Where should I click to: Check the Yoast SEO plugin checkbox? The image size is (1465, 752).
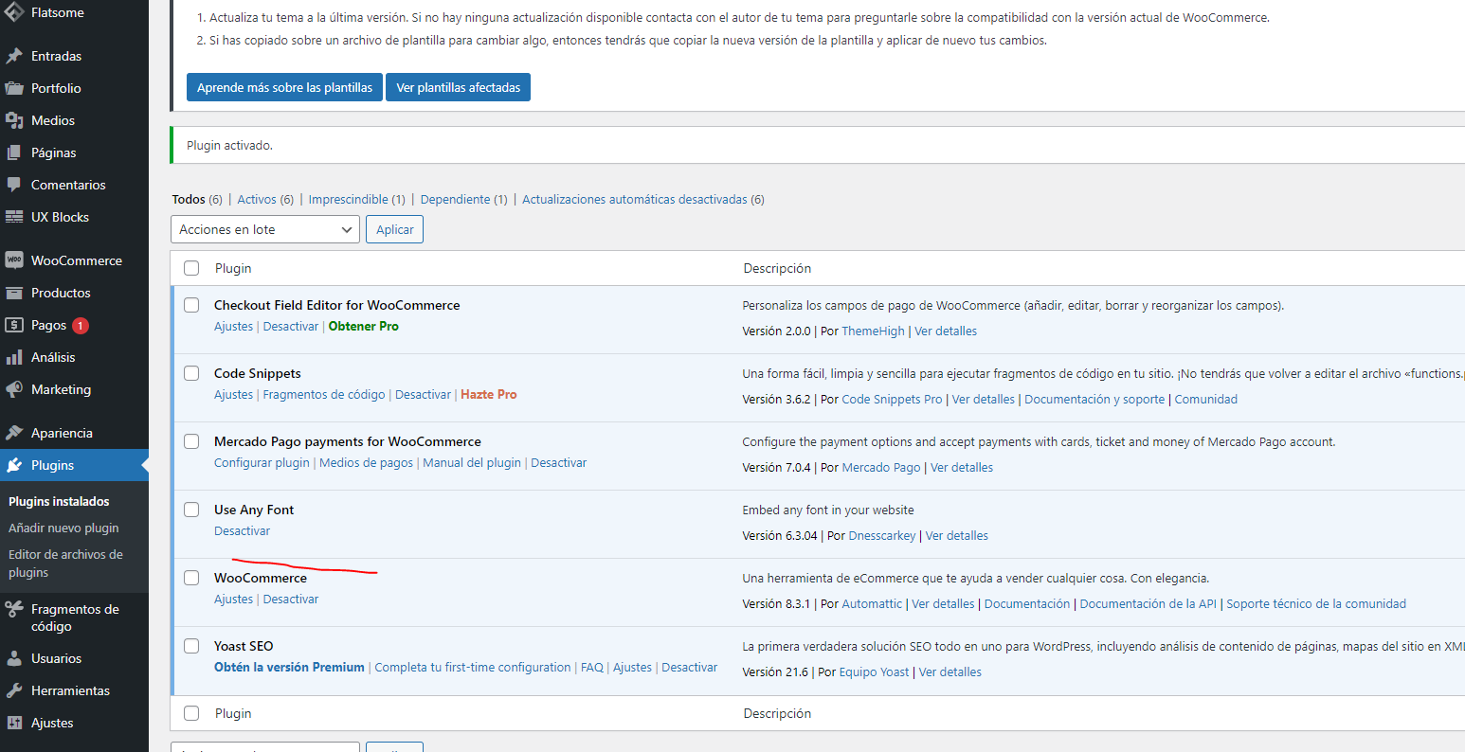191,646
